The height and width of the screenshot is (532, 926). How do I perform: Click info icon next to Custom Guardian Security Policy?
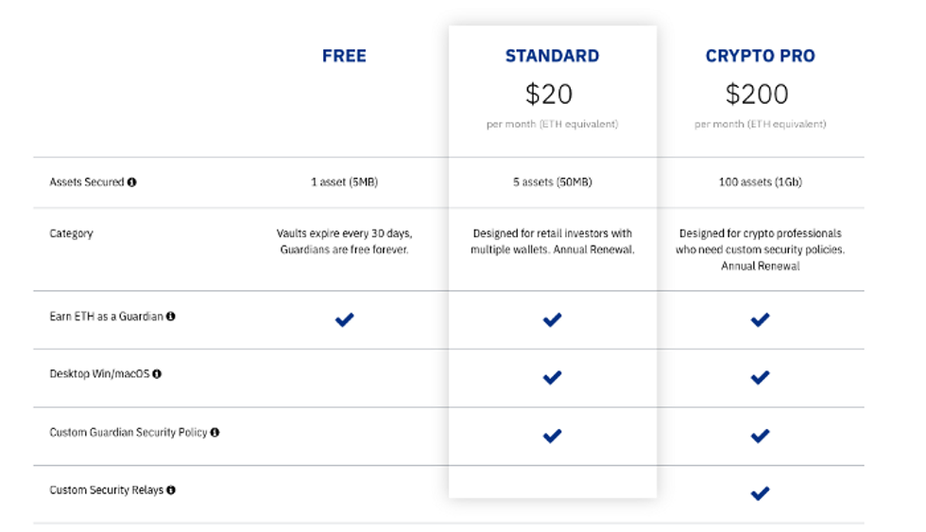coord(214,433)
